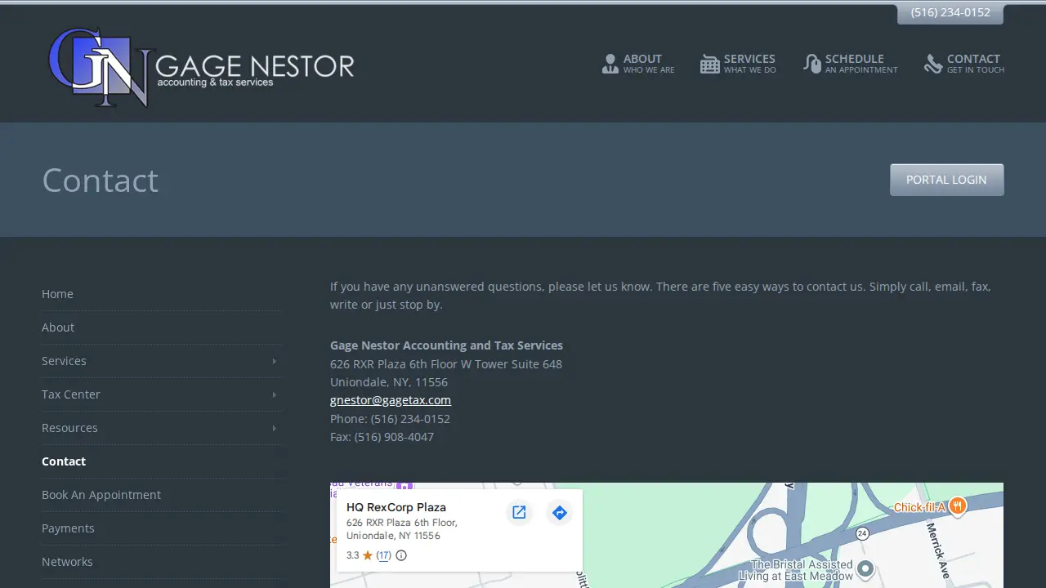
Task: Click the Gage Nestor GN logo
Action: tap(201, 67)
